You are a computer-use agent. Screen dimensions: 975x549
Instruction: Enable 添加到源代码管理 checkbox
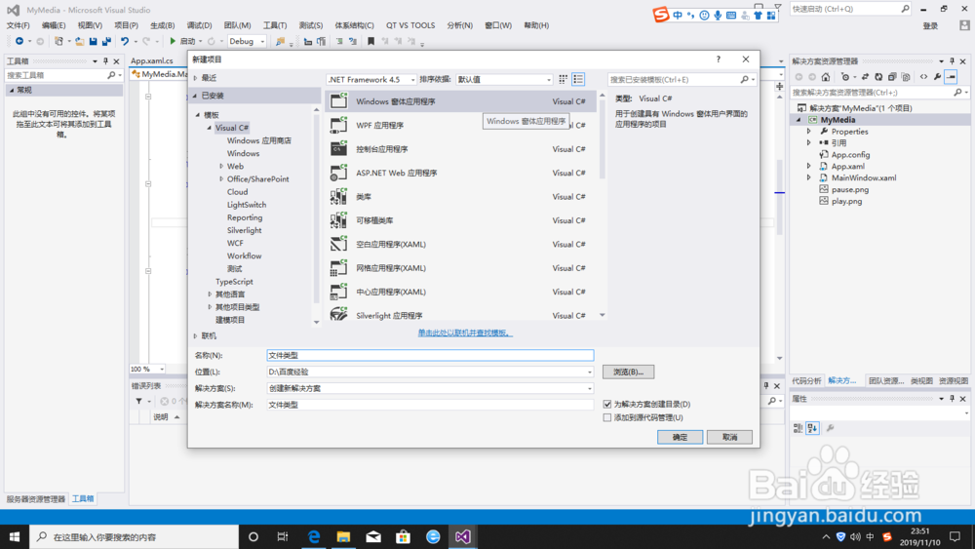click(607, 417)
